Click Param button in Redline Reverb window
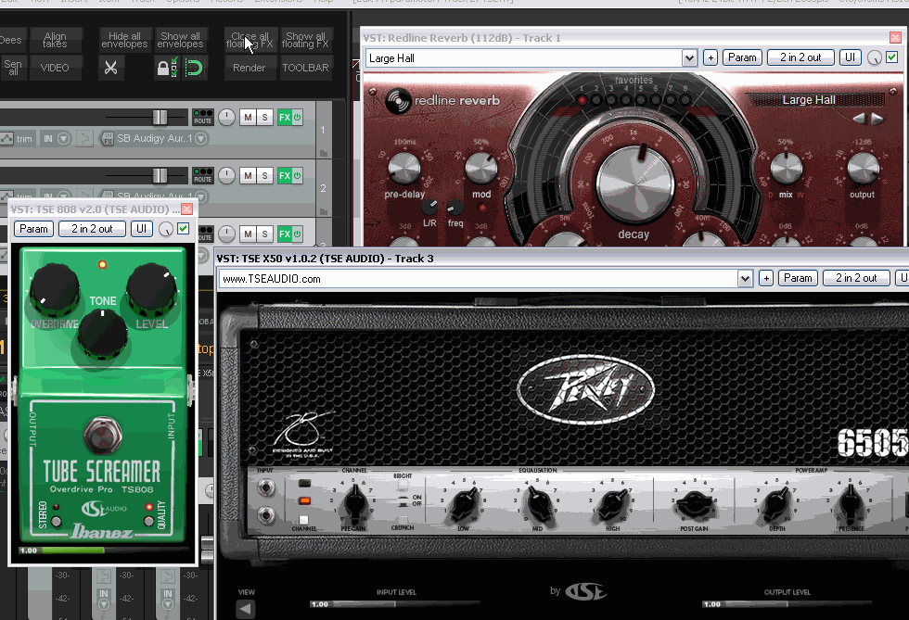The image size is (909, 620). 742,57
